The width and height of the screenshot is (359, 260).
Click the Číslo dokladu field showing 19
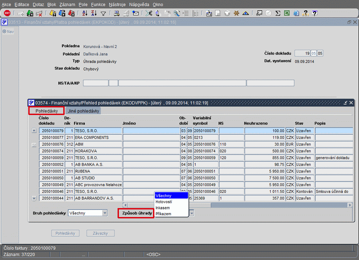click(302, 53)
